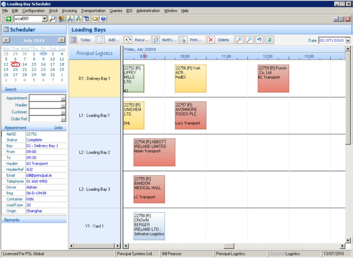Open the Transportation menu

93,11
